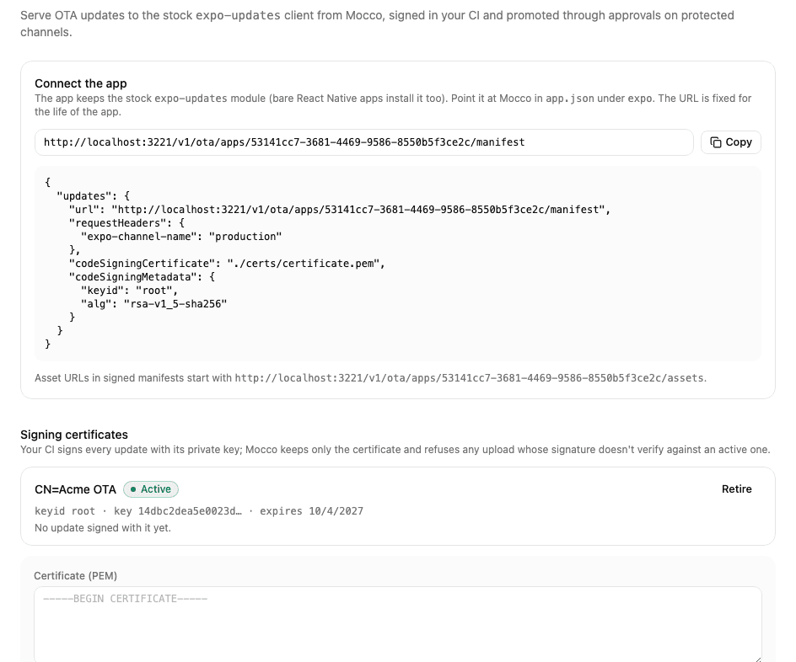Click the "expo-channel-name": "production" line
This screenshot has width=796, height=662.
pyautogui.click(x=181, y=237)
